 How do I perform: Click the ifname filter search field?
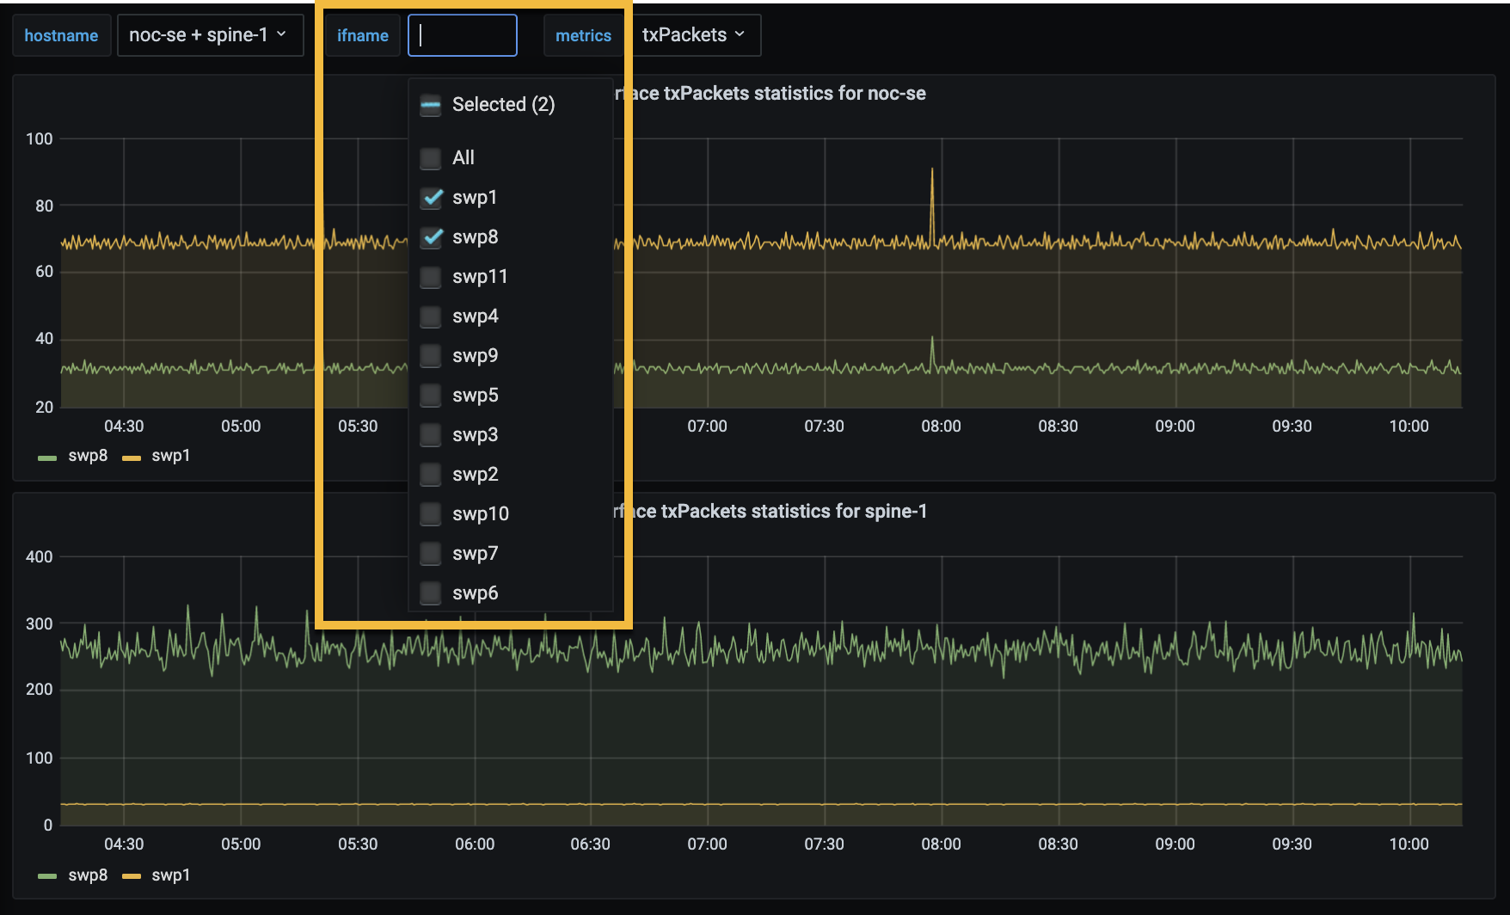coord(463,35)
